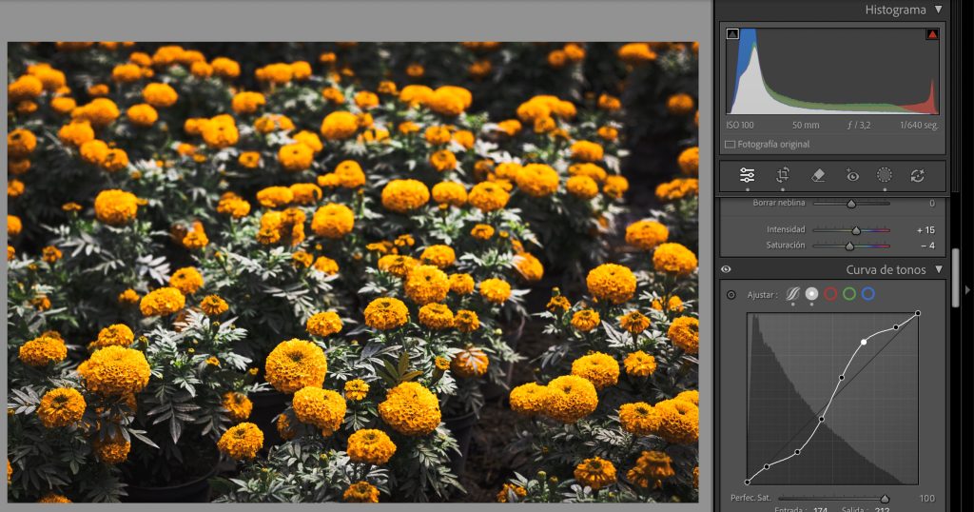
Task: Enable the Fotografía original checkbox
Action: coord(730,144)
